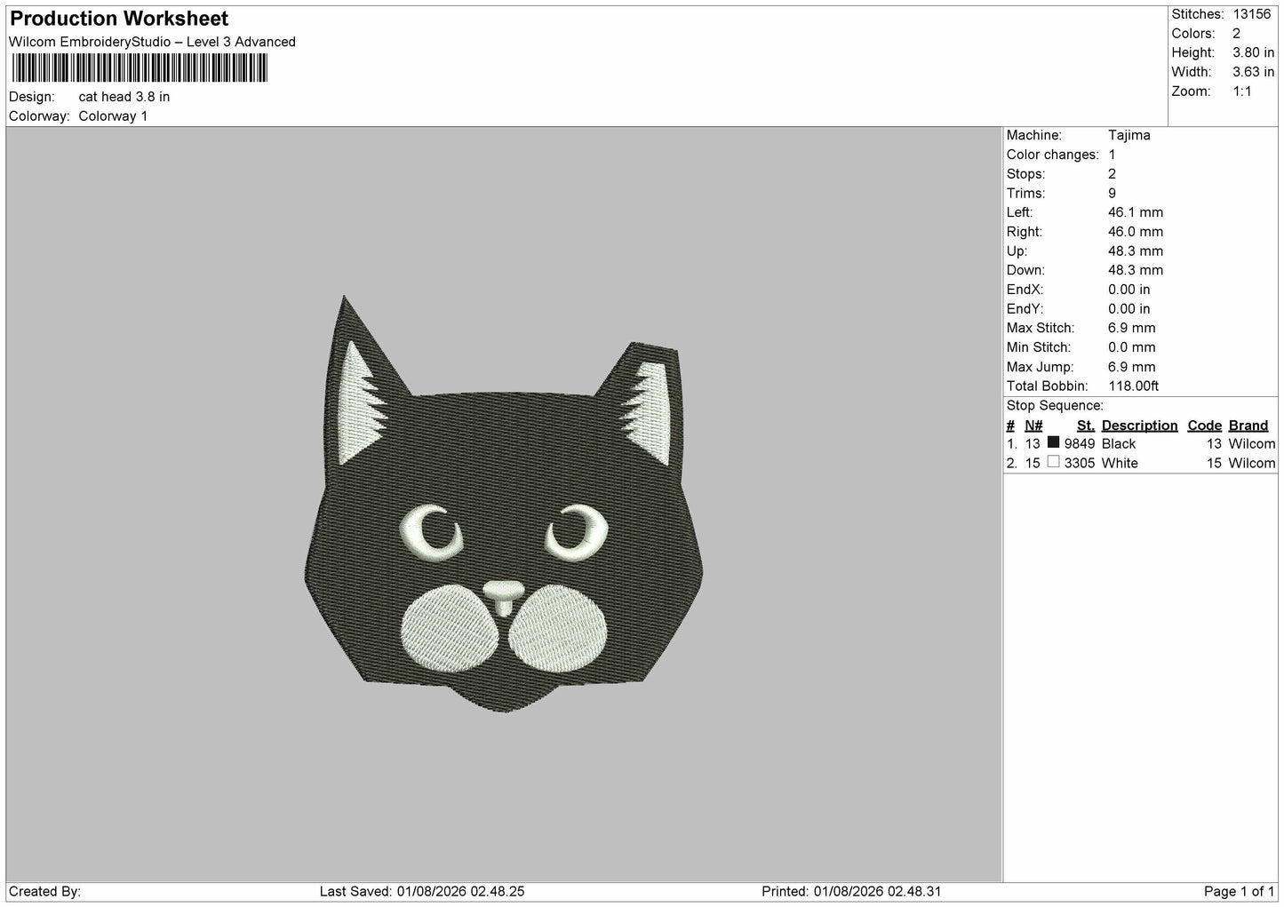Select the width value "3.63 in"
The width and height of the screenshot is (1284, 907).
click(1253, 72)
